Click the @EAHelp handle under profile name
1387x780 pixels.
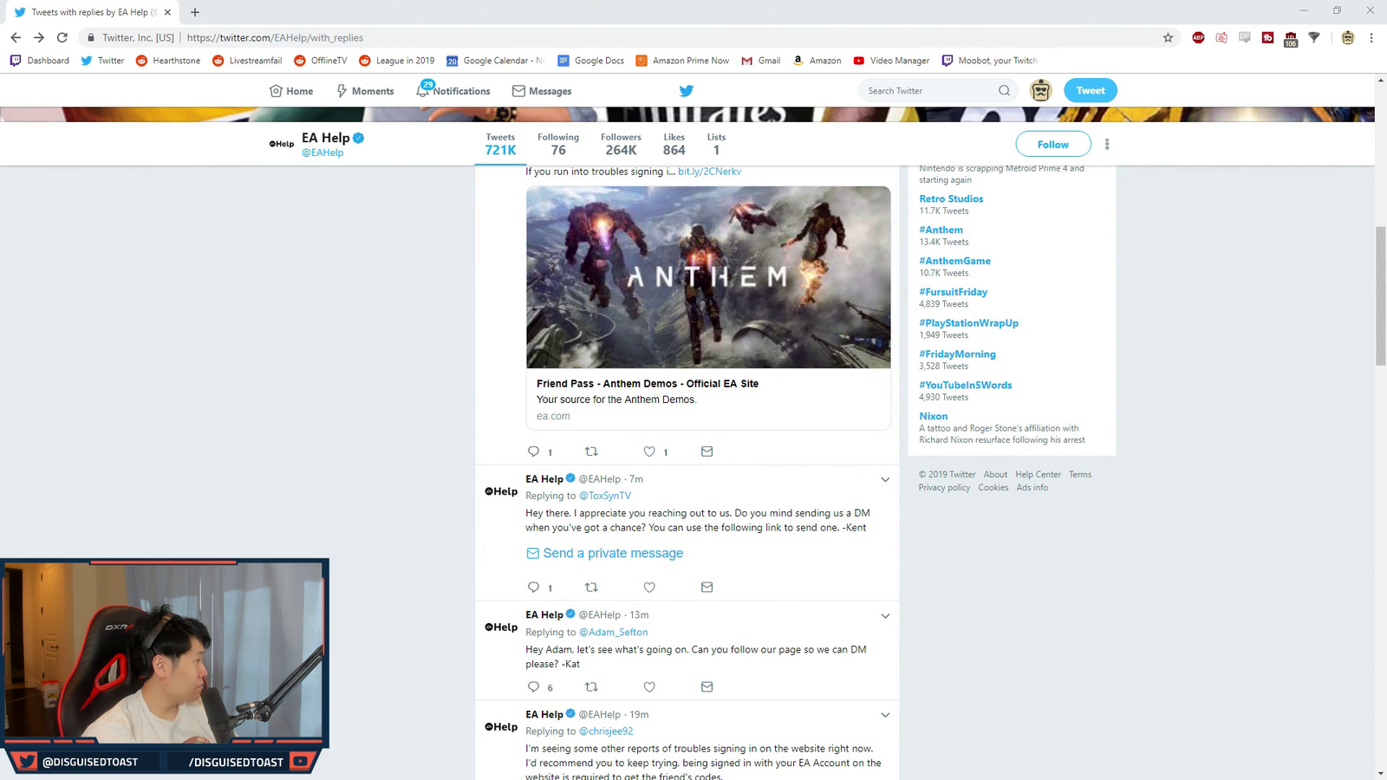[x=322, y=153]
